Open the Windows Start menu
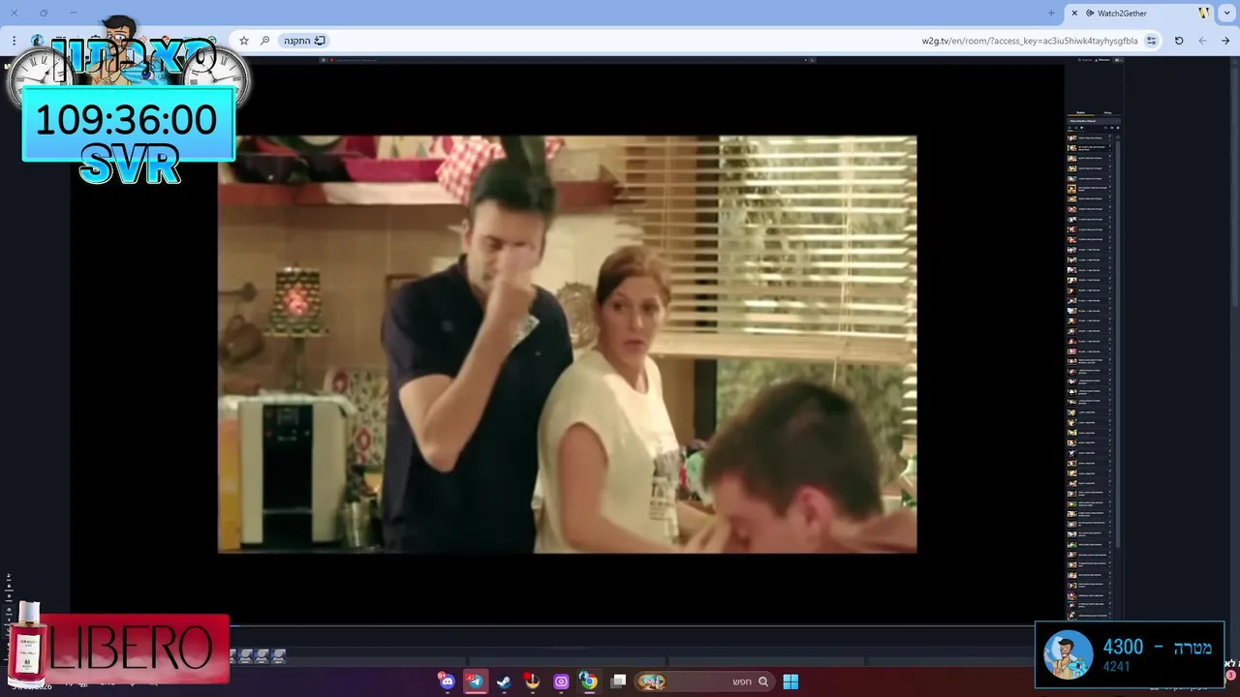 coord(790,682)
